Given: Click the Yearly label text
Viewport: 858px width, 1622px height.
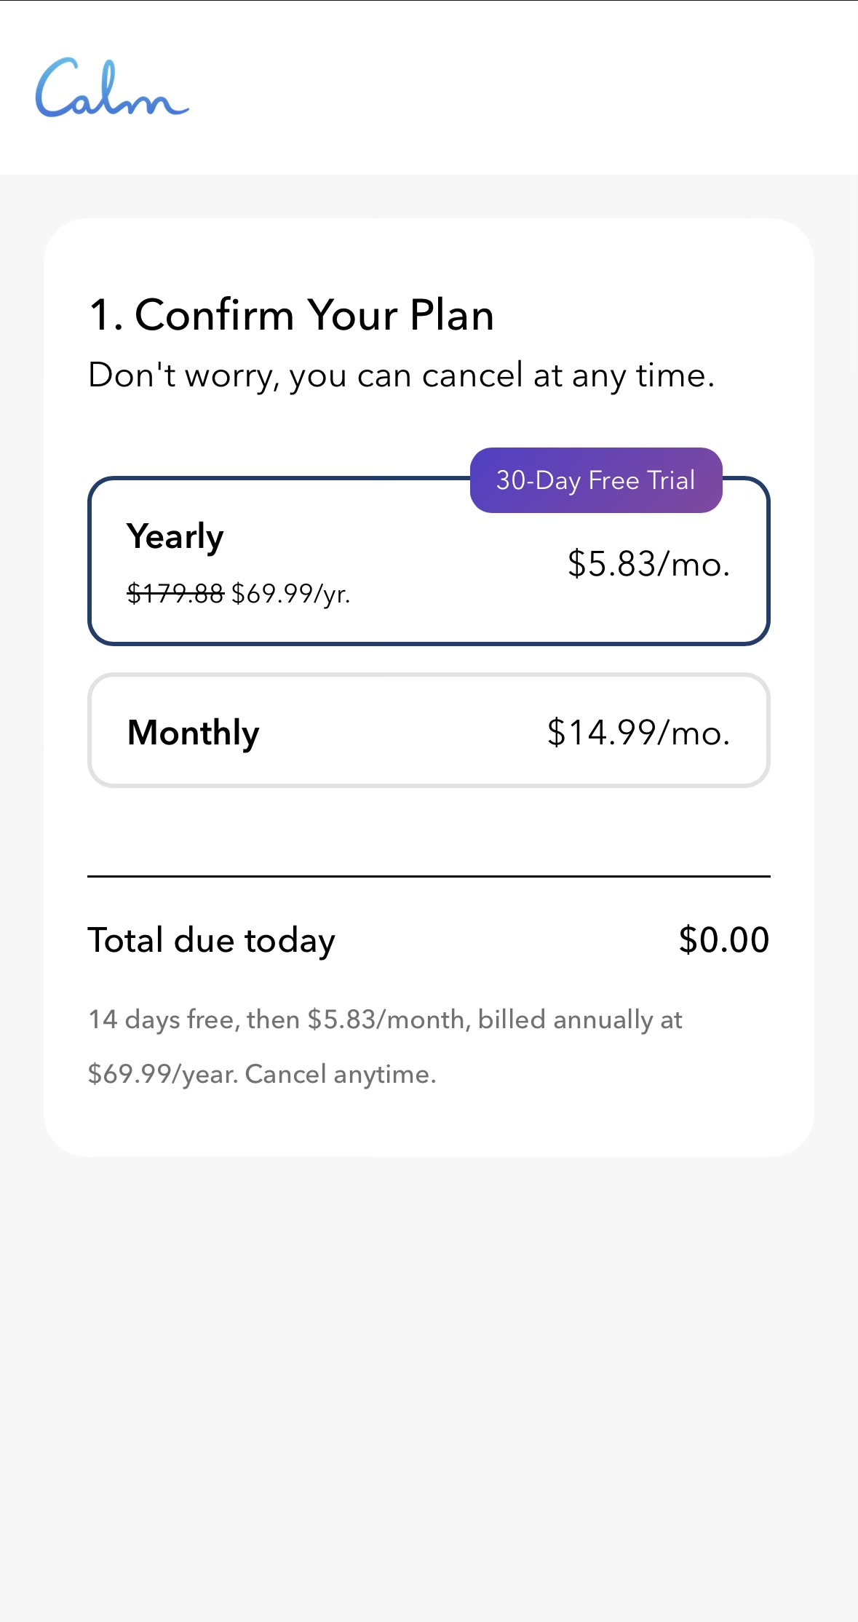Looking at the screenshot, I should pos(175,537).
